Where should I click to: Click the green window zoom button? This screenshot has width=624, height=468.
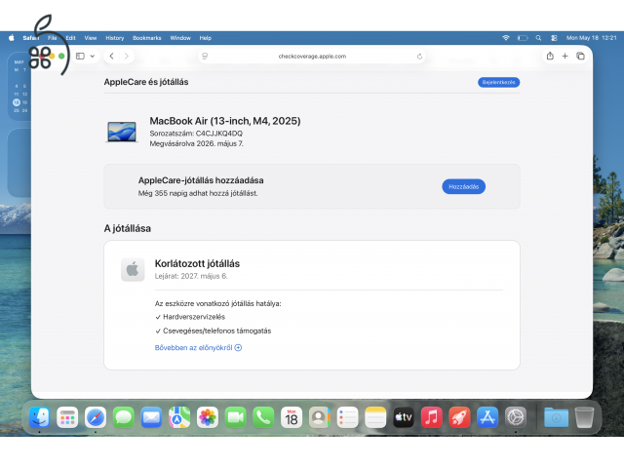tap(61, 57)
